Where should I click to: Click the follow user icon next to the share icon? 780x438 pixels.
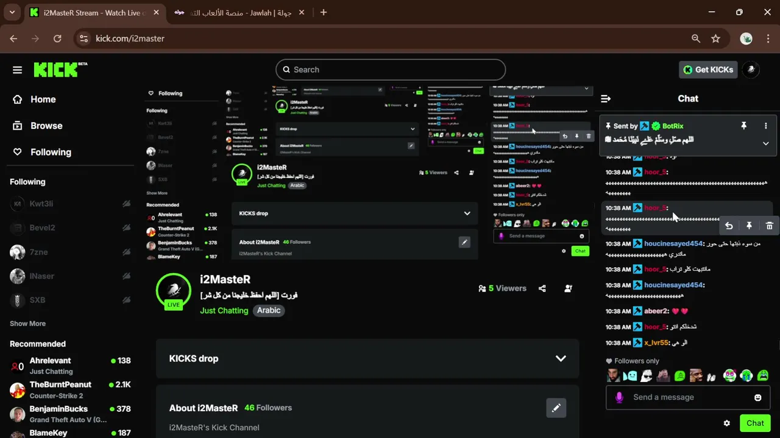click(568, 288)
